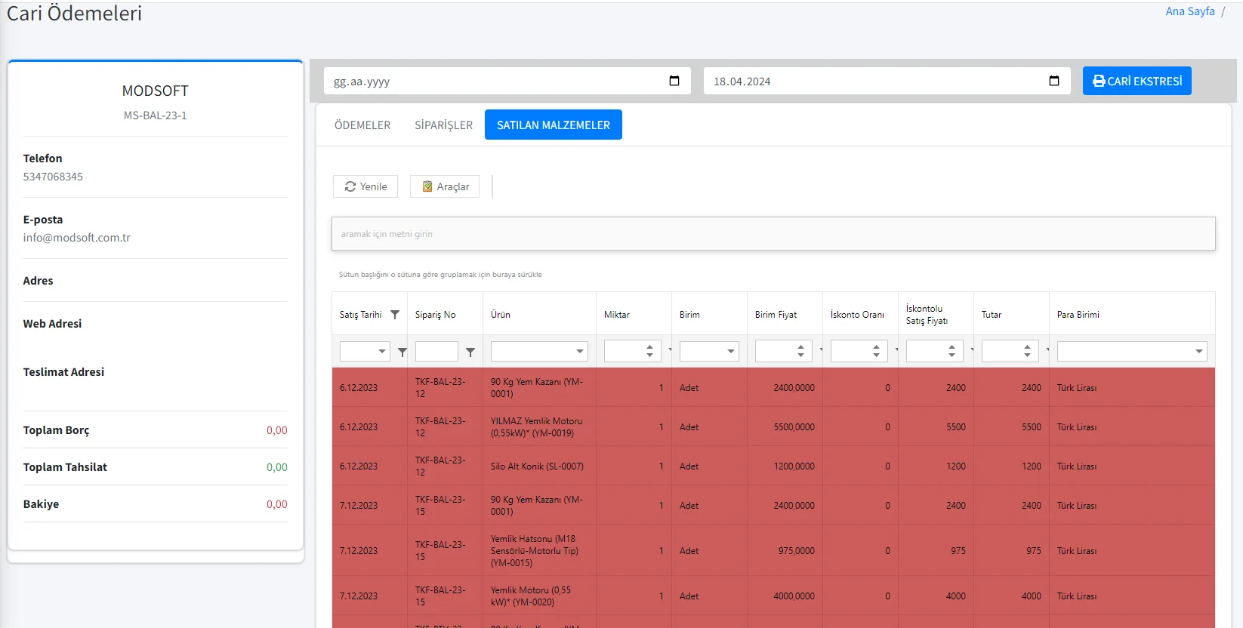1243x628 pixels.
Task: Click the Bakiye amount 0,00
Action: (276, 504)
